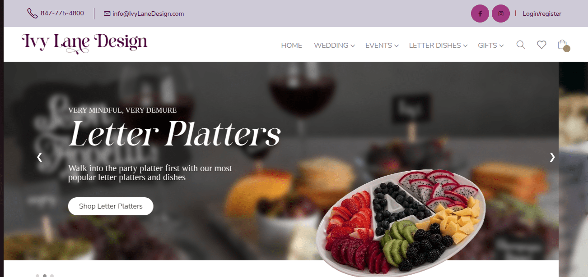Click Shop Letter Platters button
Screen dimensions: 588x277
[111, 206]
